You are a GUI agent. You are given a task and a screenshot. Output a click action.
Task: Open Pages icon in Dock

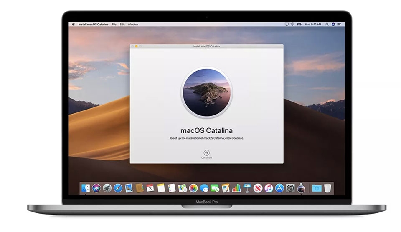pyautogui.click(x=226, y=188)
